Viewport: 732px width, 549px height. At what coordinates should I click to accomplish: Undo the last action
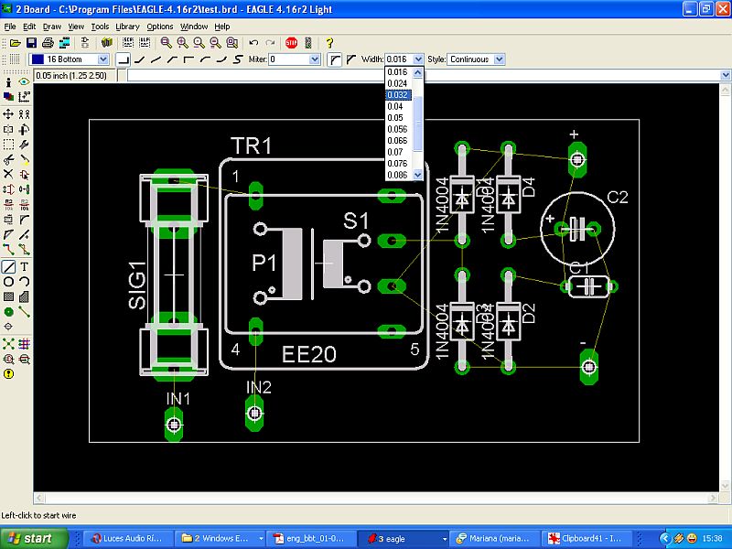coord(253,43)
